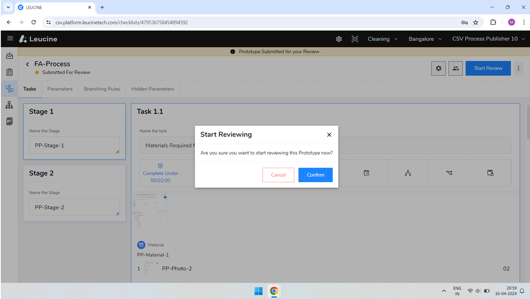Select the highlighted process flow sidebar icon
Viewport: 530px width, 299px height.
click(9, 88)
